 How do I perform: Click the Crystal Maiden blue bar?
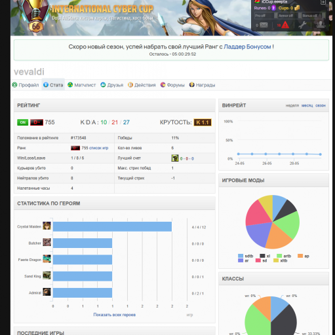[x=112, y=226]
